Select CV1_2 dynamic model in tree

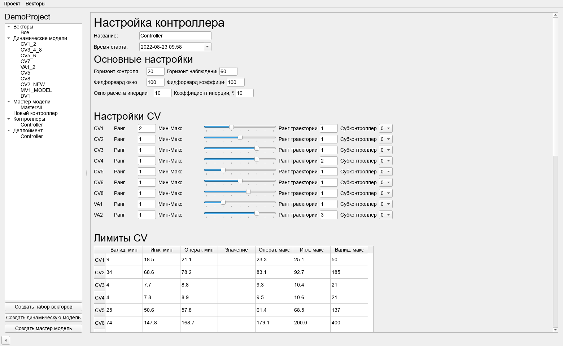(28, 44)
